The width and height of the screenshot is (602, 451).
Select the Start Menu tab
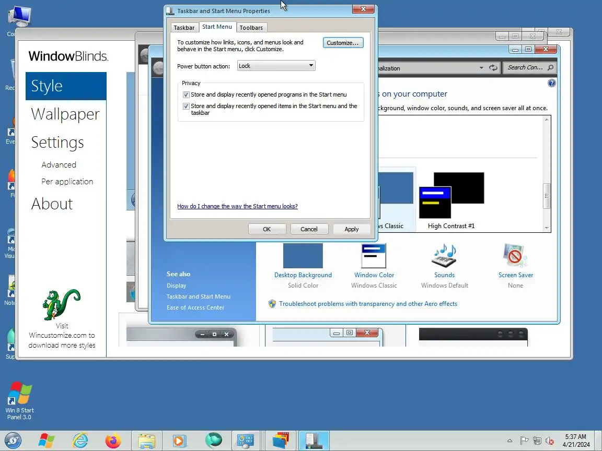[217, 27]
